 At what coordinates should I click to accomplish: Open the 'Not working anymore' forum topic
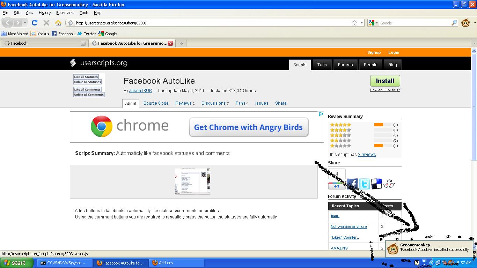(348, 226)
